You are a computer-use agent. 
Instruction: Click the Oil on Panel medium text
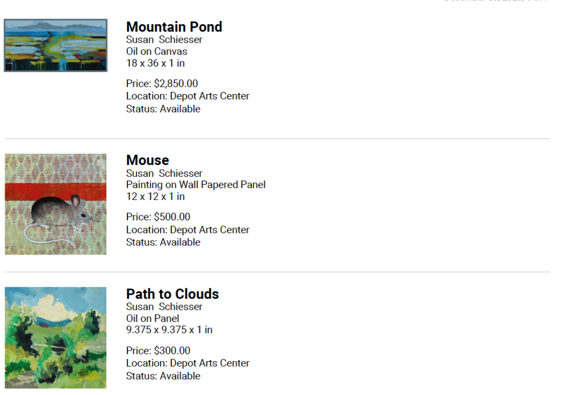152,318
